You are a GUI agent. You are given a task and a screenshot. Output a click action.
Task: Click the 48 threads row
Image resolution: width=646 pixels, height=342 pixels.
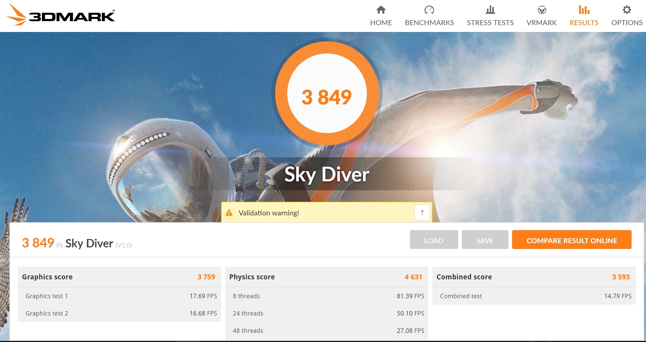point(327,330)
